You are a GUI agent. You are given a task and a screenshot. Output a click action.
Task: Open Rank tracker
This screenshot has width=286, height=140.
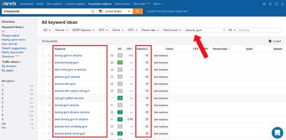pyautogui.click(x=122, y=4)
